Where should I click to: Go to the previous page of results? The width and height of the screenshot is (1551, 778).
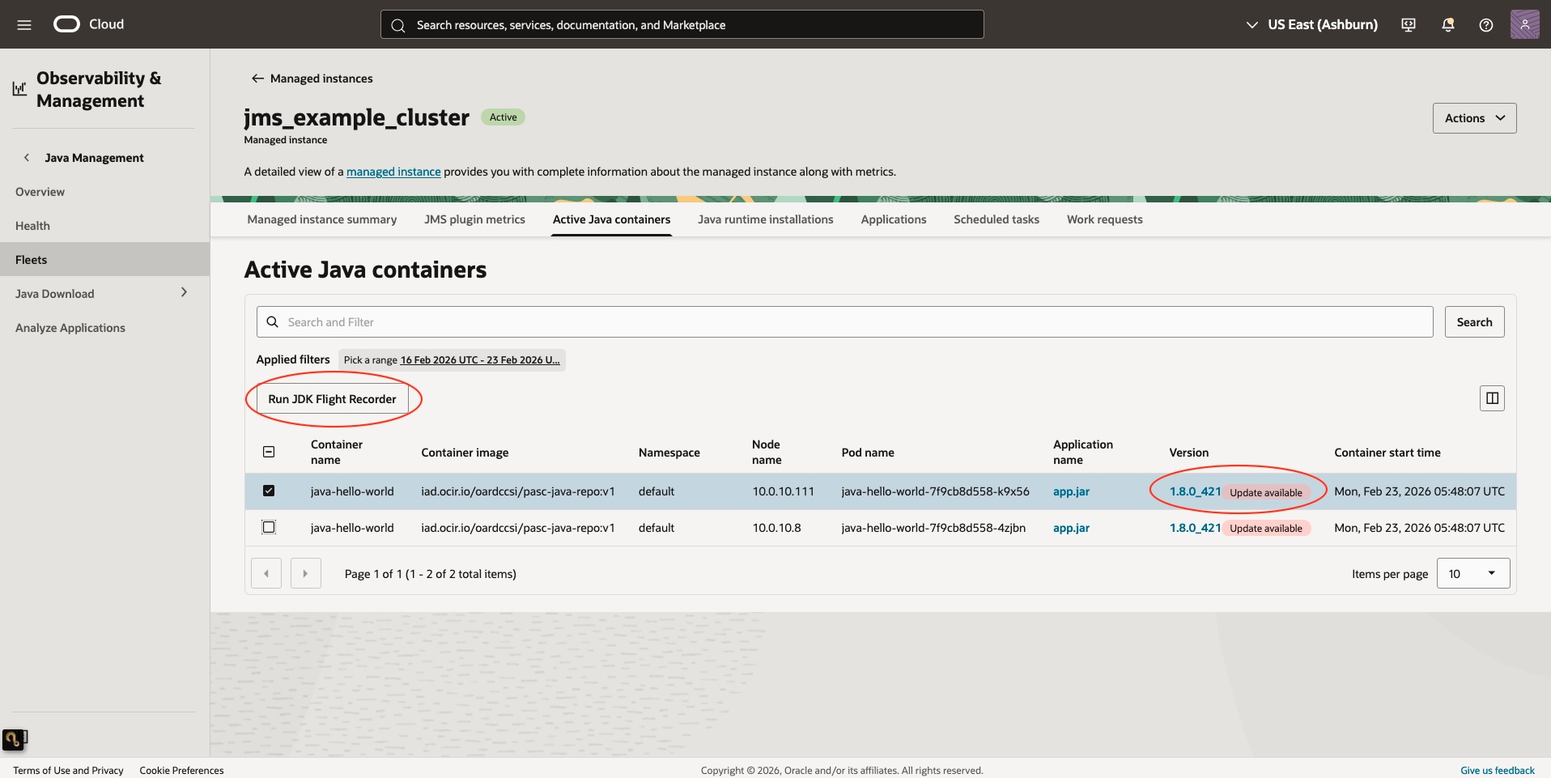(266, 573)
